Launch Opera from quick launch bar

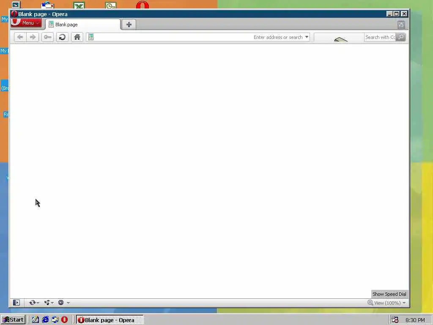[x=65, y=320]
